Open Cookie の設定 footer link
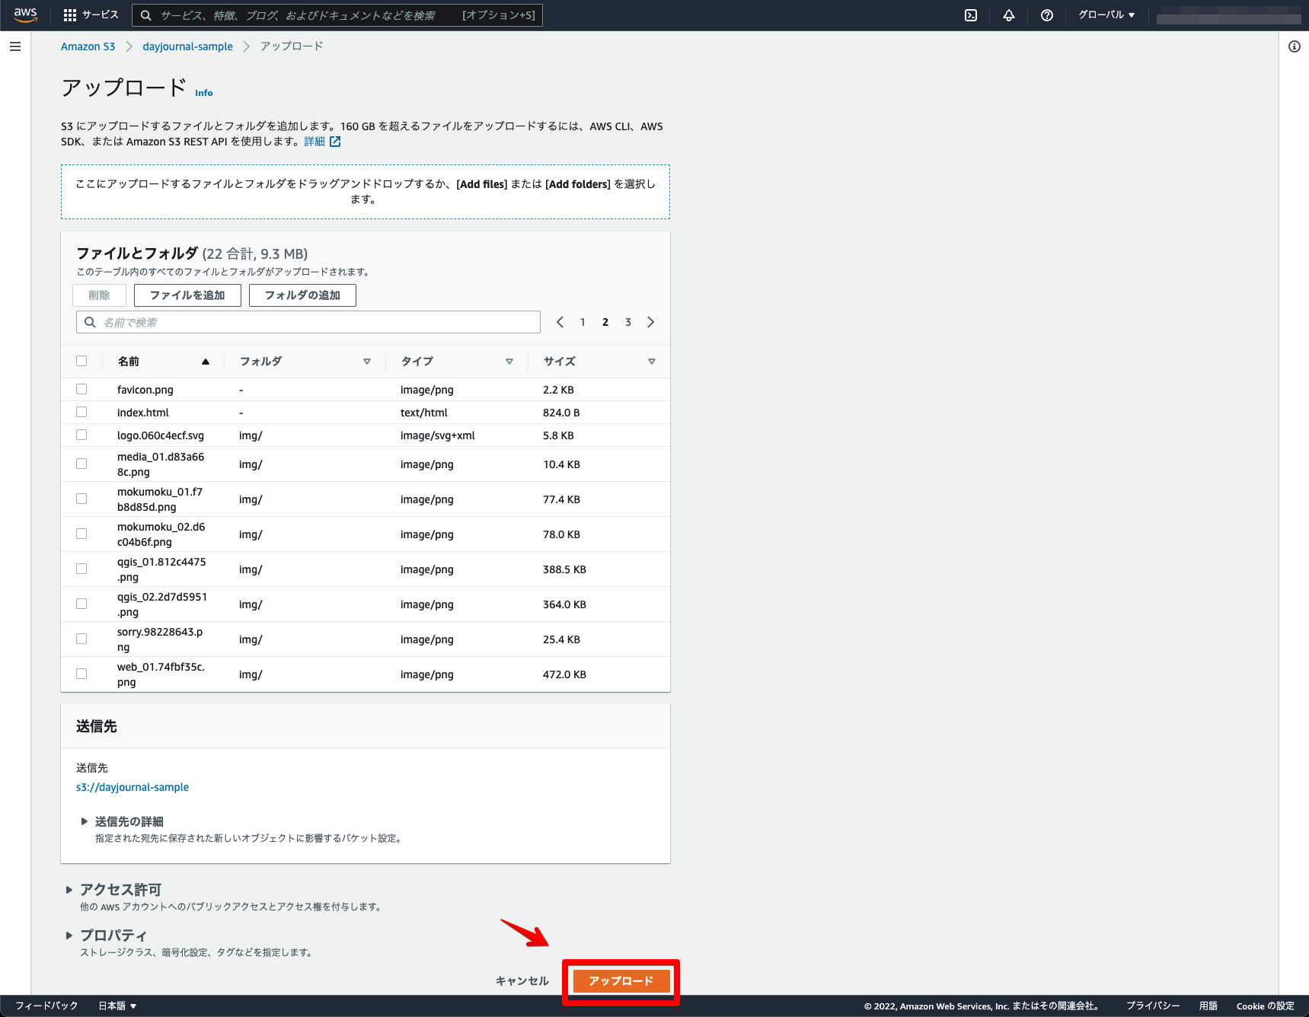The image size is (1309, 1017). click(x=1265, y=1006)
